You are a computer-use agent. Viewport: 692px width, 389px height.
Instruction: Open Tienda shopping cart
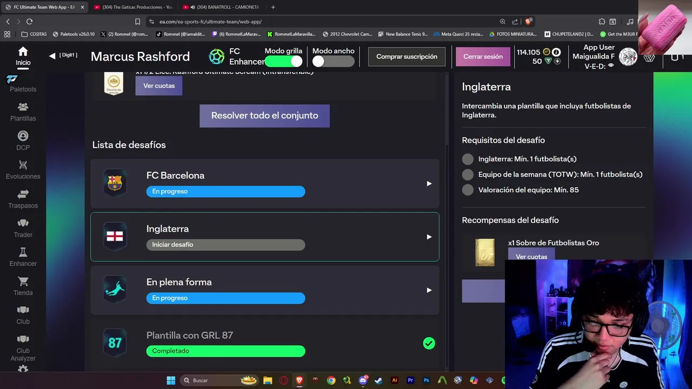tap(23, 281)
